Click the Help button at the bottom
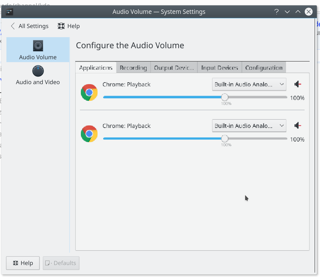Screen dimensions: 320x277 point(23,263)
